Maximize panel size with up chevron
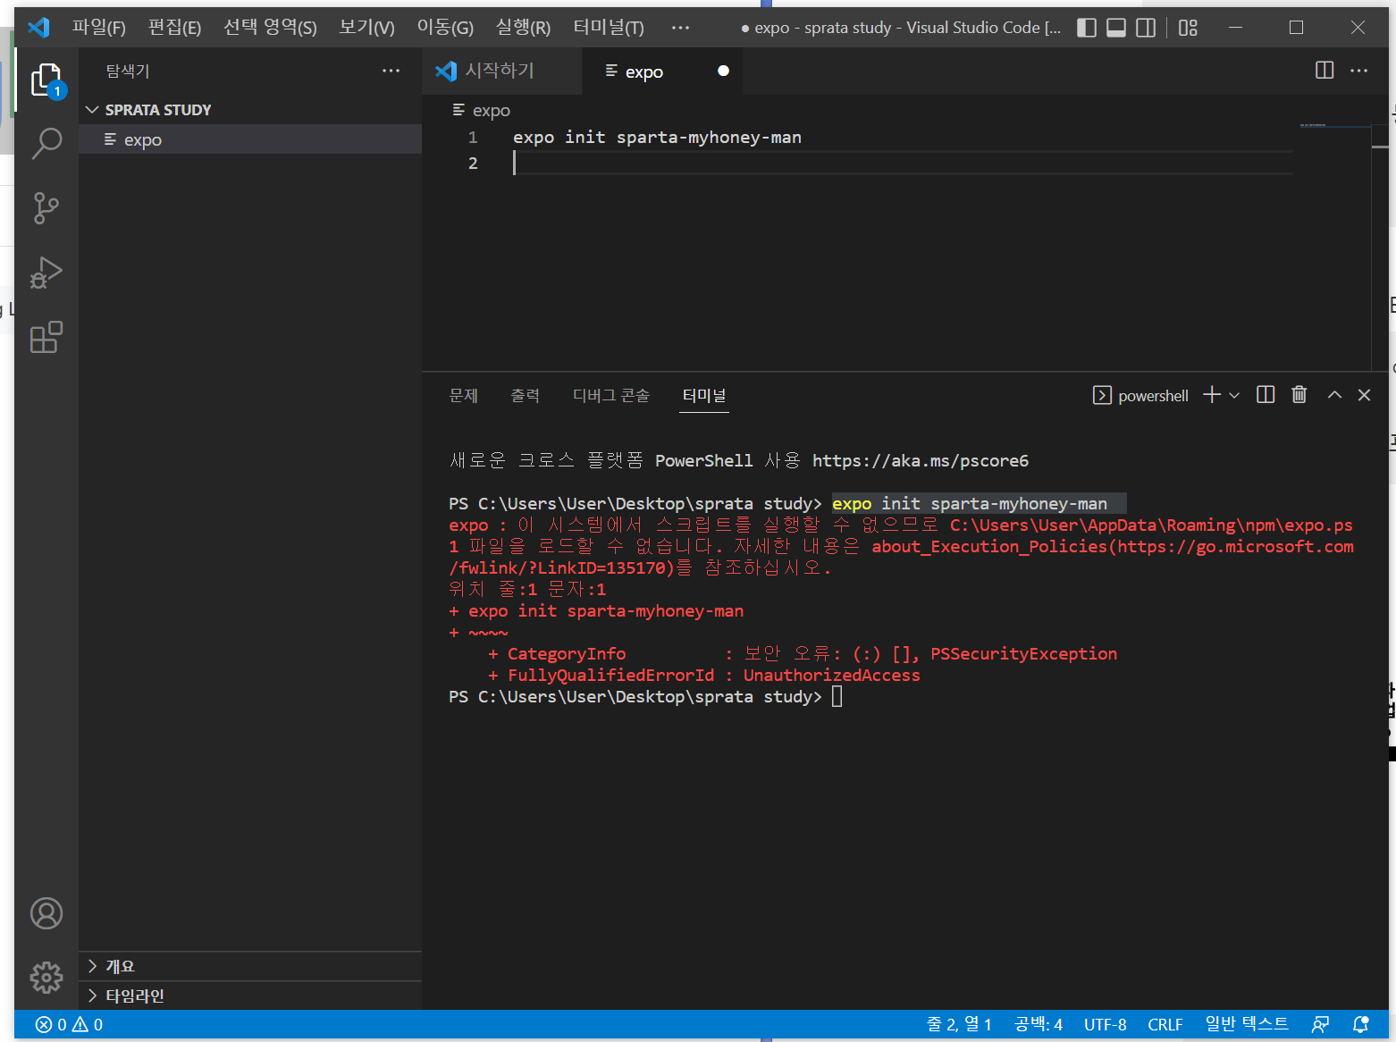The image size is (1396, 1042). point(1334,395)
